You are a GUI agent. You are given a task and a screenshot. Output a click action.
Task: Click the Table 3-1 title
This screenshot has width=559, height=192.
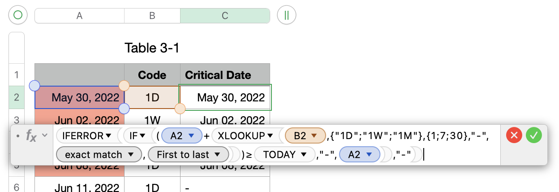coord(152,48)
